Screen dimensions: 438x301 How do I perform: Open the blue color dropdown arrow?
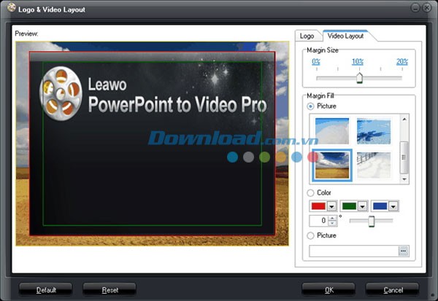[393, 206]
